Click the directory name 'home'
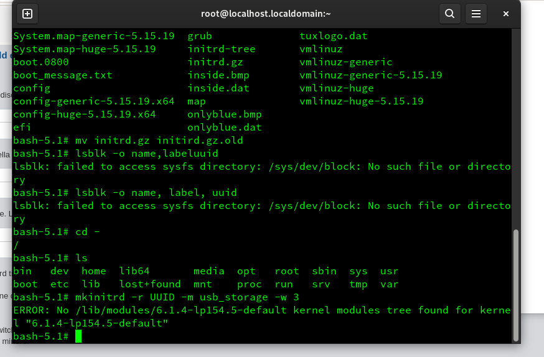The width and height of the screenshot is (544, 357). 93,271
